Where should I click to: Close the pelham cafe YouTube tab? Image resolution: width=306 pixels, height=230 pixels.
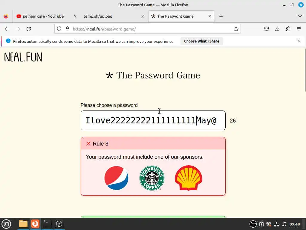(x=75, y=16)
